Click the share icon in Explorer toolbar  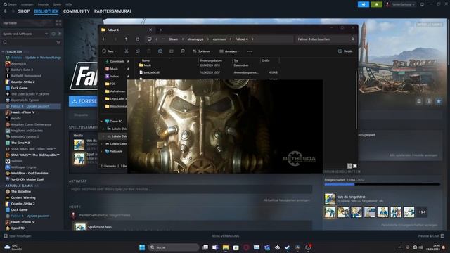172,51
